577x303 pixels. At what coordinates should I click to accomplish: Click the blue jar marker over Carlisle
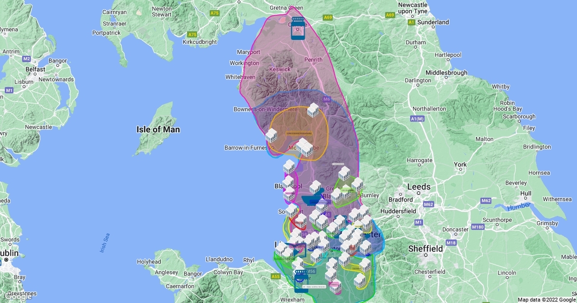pos(299,28)
